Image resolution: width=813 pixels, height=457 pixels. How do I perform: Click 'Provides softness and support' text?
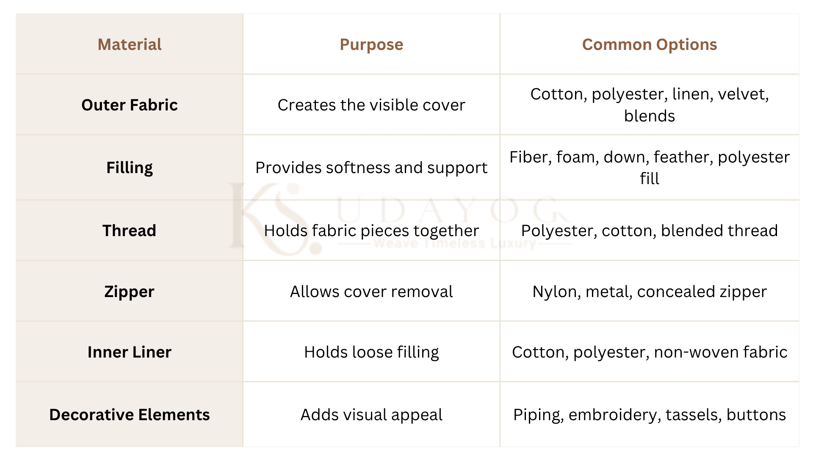tap(371, 168)
